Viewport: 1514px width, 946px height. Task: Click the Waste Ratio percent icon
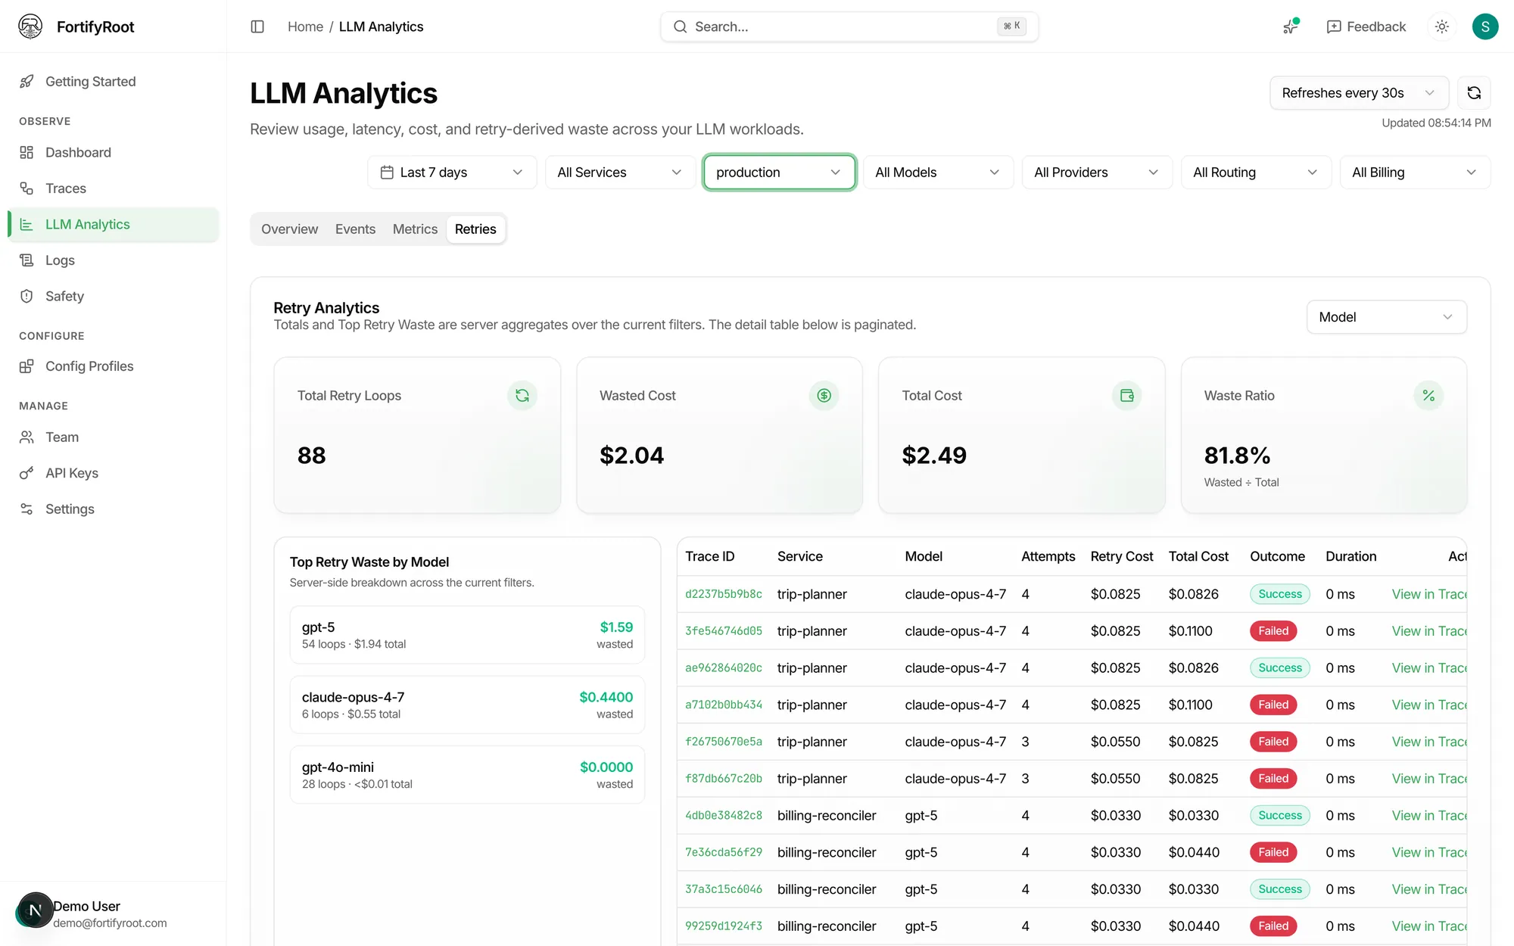1428,396
